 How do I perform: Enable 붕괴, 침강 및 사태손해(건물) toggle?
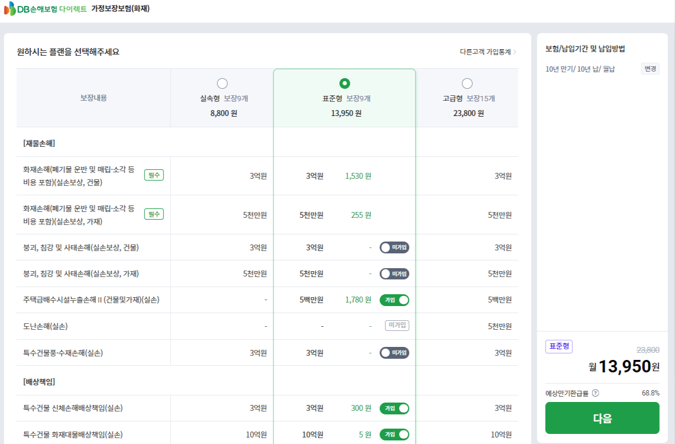pos(395,247)
